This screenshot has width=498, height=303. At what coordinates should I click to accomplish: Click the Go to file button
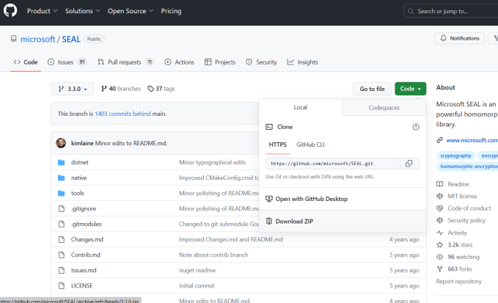372,89
